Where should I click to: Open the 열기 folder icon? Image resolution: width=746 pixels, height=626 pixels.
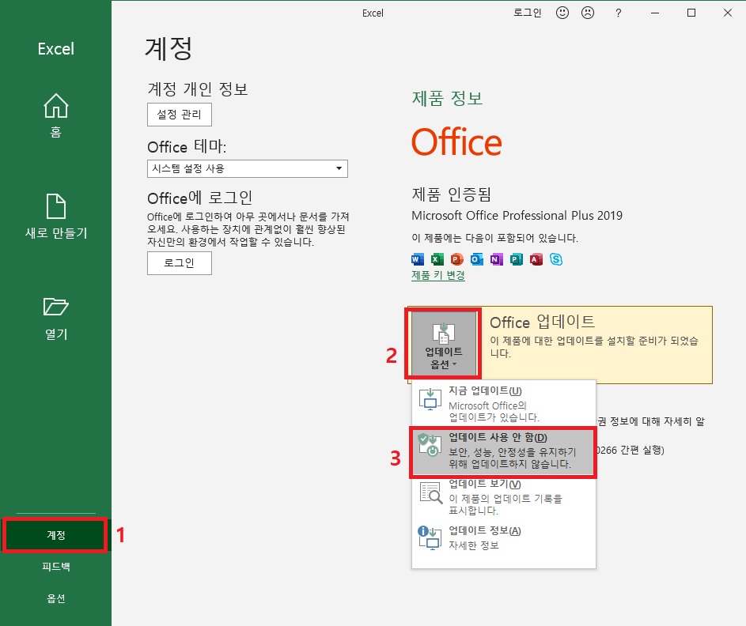(x=56, y=307)
